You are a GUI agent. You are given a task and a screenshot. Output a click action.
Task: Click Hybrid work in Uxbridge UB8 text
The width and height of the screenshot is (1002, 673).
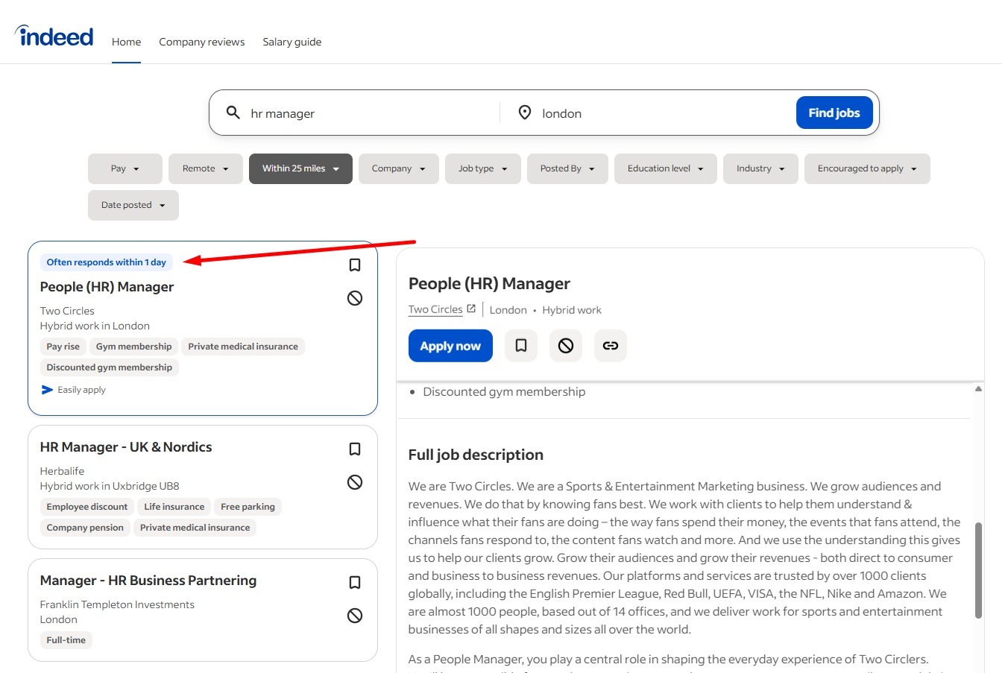click(x=110, y=486)
